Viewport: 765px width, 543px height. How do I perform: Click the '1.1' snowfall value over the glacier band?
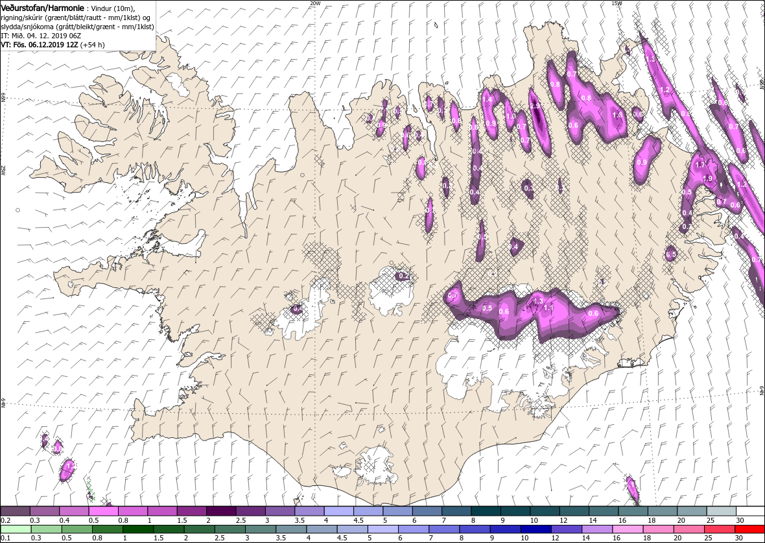click(548, 308)
